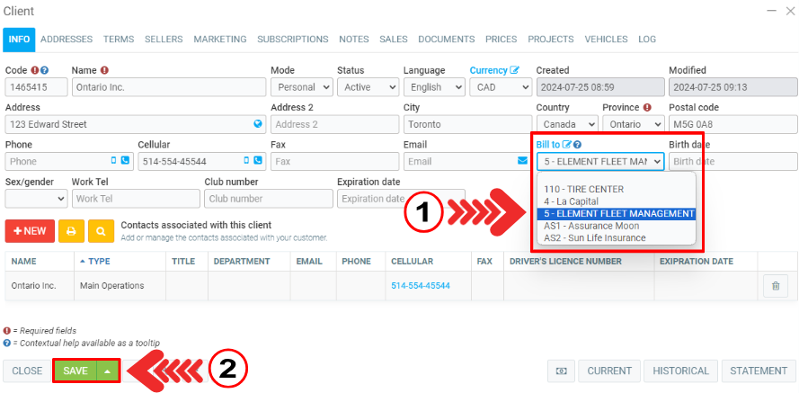Click the red NEW contact button

[x=30, y=230]
